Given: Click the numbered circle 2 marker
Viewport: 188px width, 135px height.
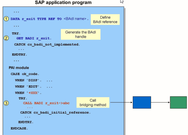Looking at the screenshot, I should (6, 38).
